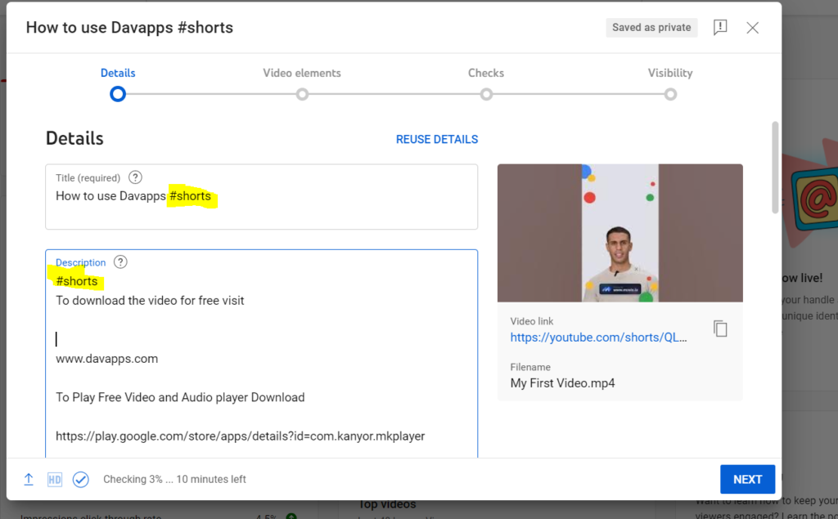
Task: Click the dialog heading 'How to use Davapps #shorts'
Action: pos(130,28)
